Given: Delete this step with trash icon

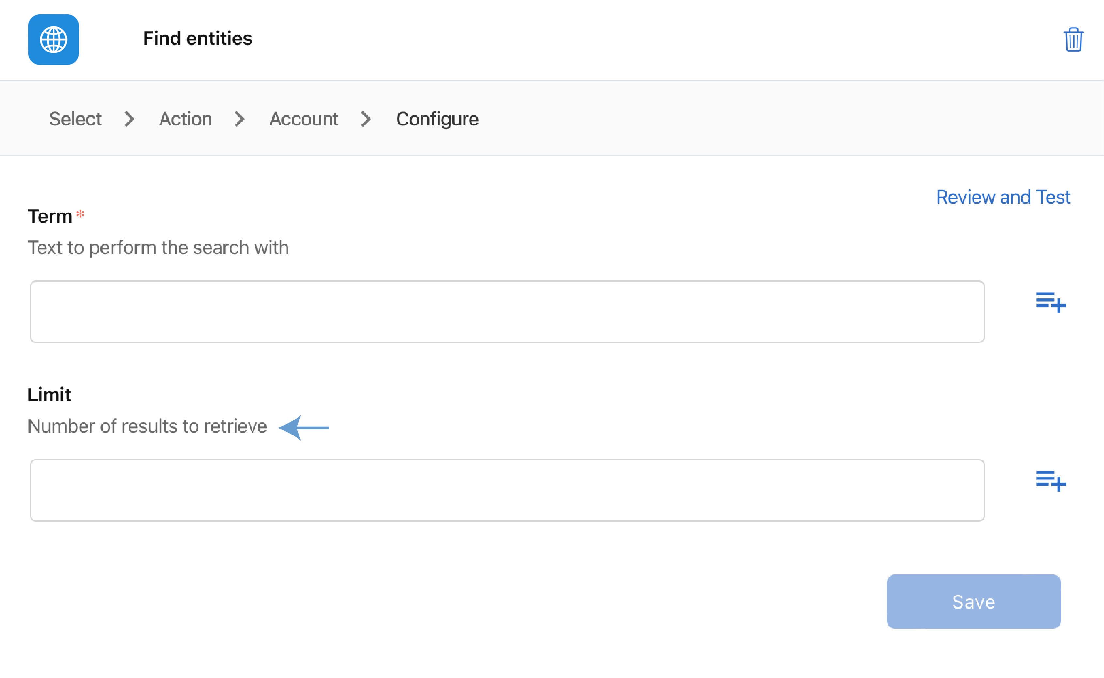Looking at the screenshot, I should coord(1073,39).
